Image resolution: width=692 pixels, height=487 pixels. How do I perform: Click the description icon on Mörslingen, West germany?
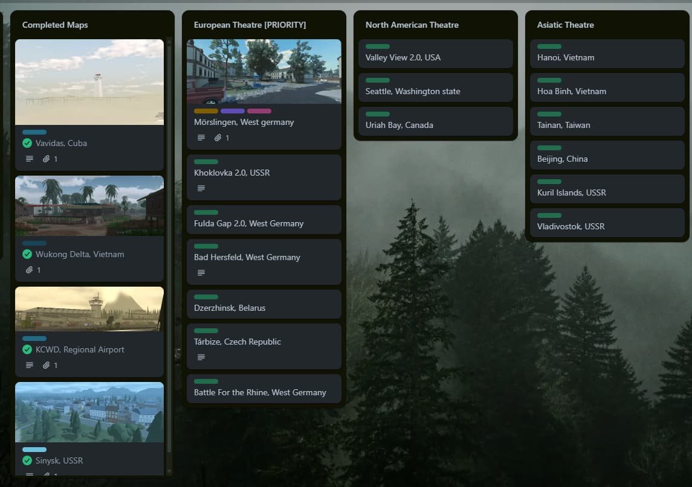click(201, 138)
